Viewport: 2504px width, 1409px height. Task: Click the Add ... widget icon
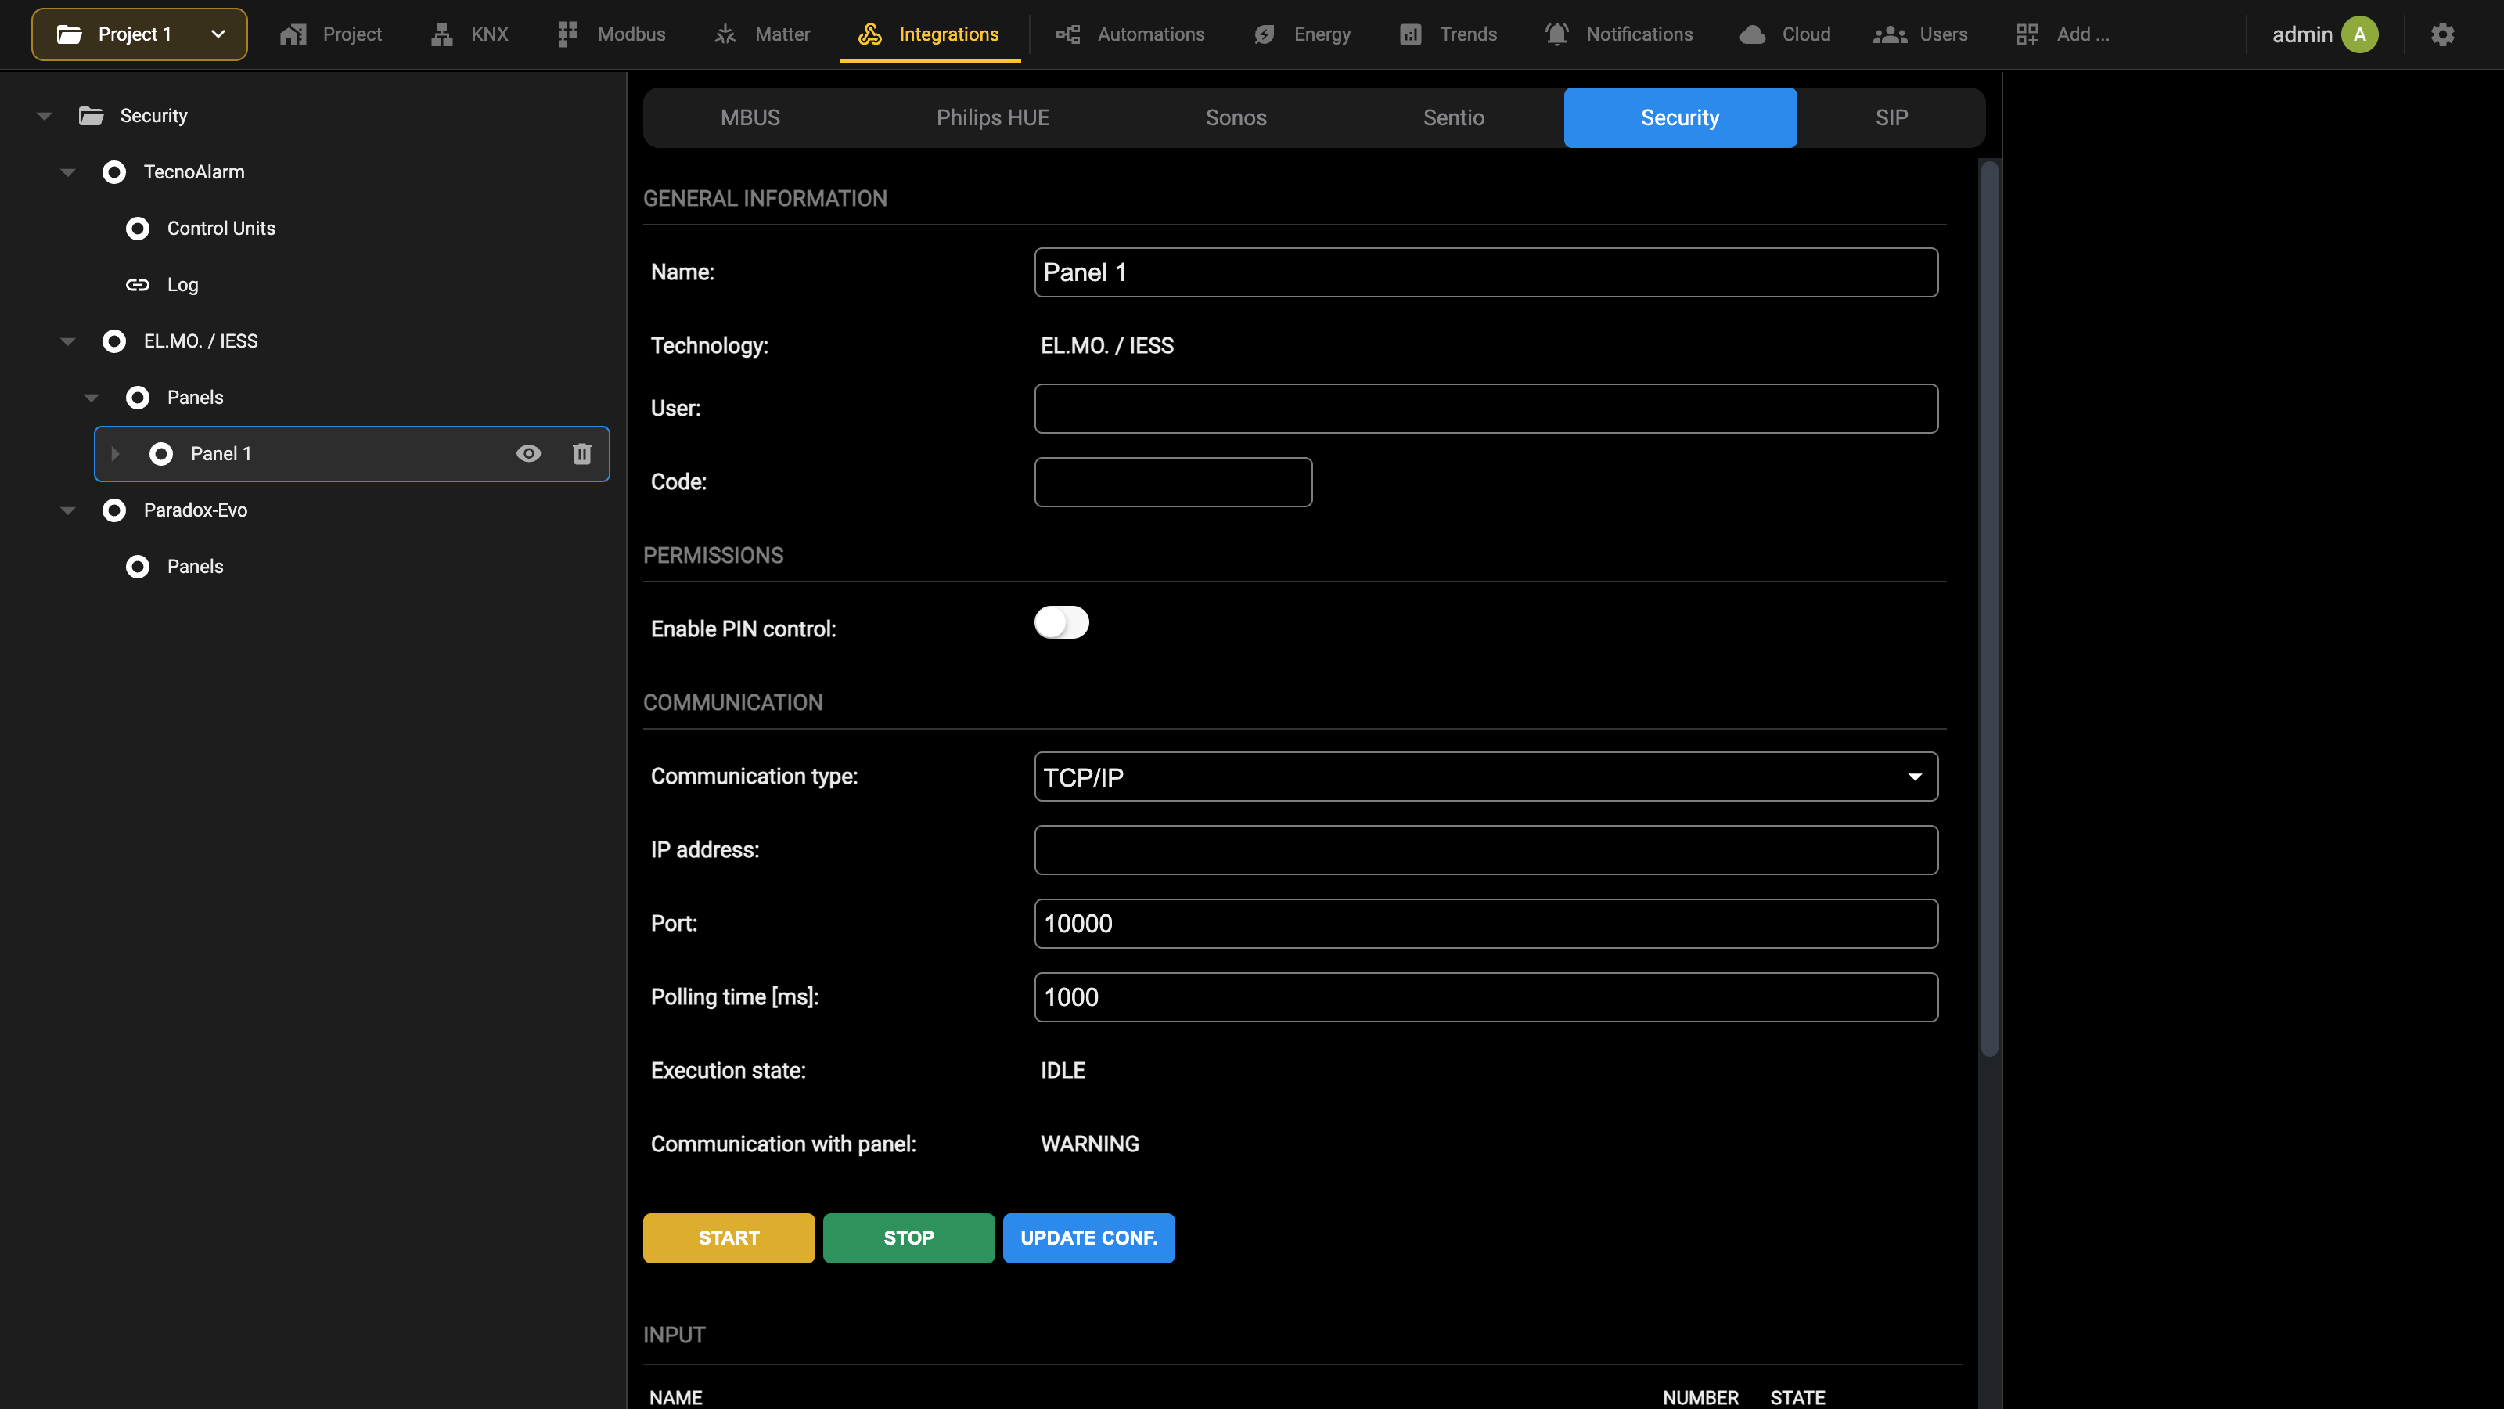point(2027,34)
